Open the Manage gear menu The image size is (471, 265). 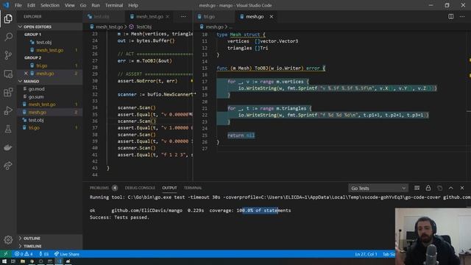pos(8,239)
